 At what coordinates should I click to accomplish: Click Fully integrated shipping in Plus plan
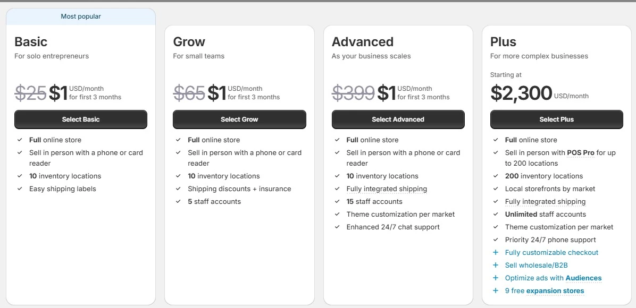[x=545, y=202]
